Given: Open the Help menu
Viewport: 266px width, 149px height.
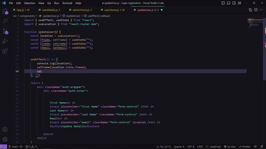Looking at the screenshot, I should [x=78, y=3].
